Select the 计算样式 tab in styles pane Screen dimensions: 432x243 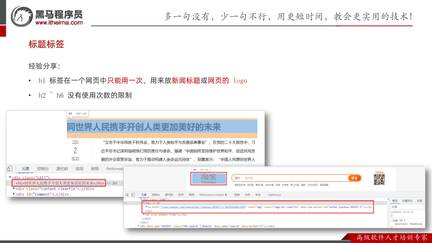407,201
